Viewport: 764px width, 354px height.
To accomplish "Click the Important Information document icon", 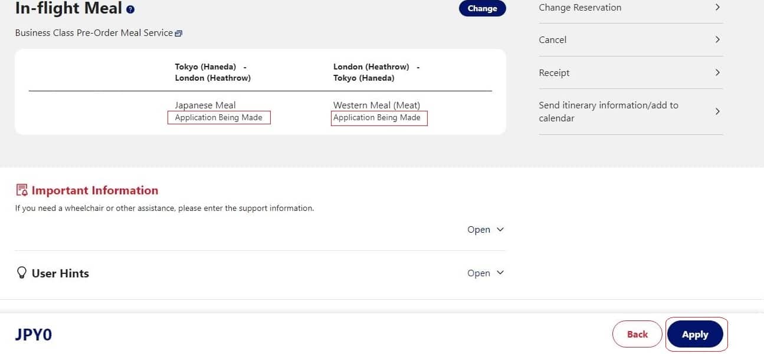I will pos(22,190).
